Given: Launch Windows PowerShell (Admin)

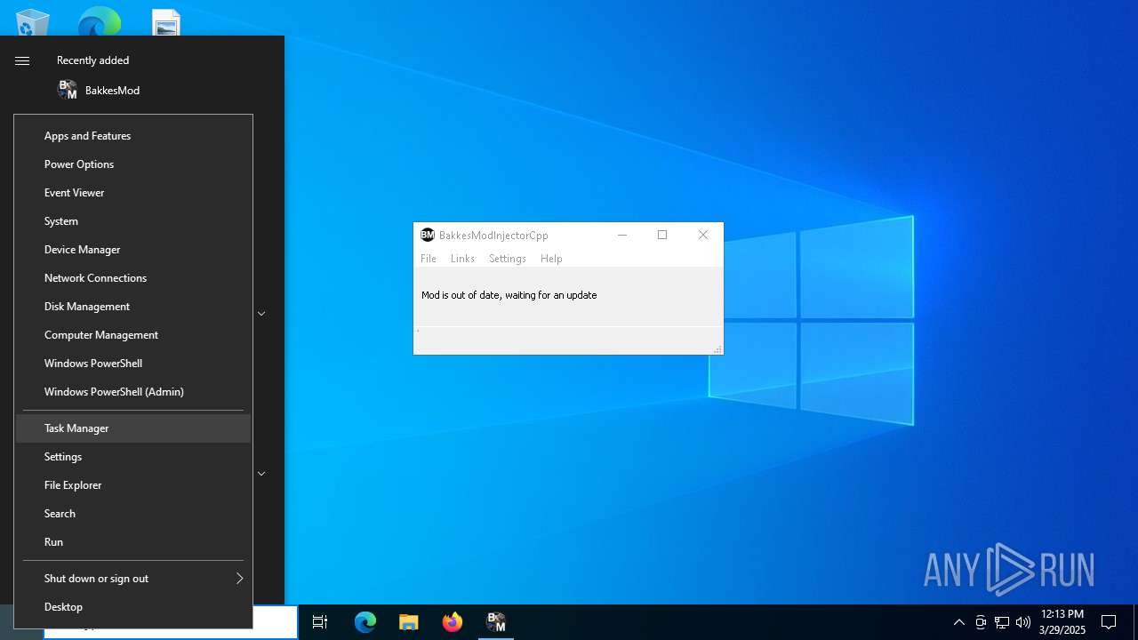Looking at the screenshot, I should (133, 392).
